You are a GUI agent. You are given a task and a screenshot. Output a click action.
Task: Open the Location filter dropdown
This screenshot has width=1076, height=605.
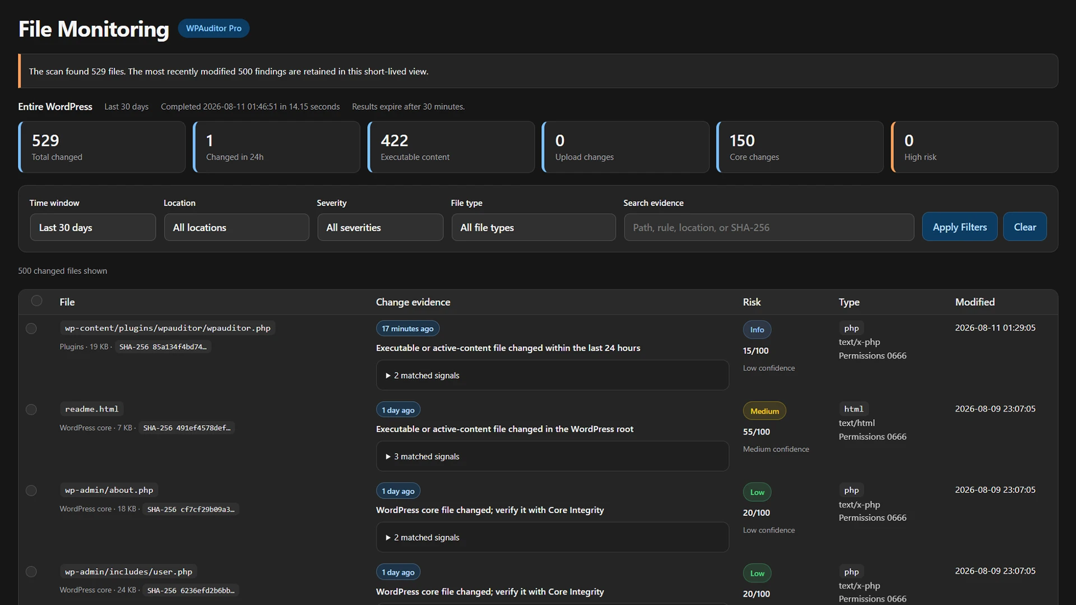click(236, 227)
